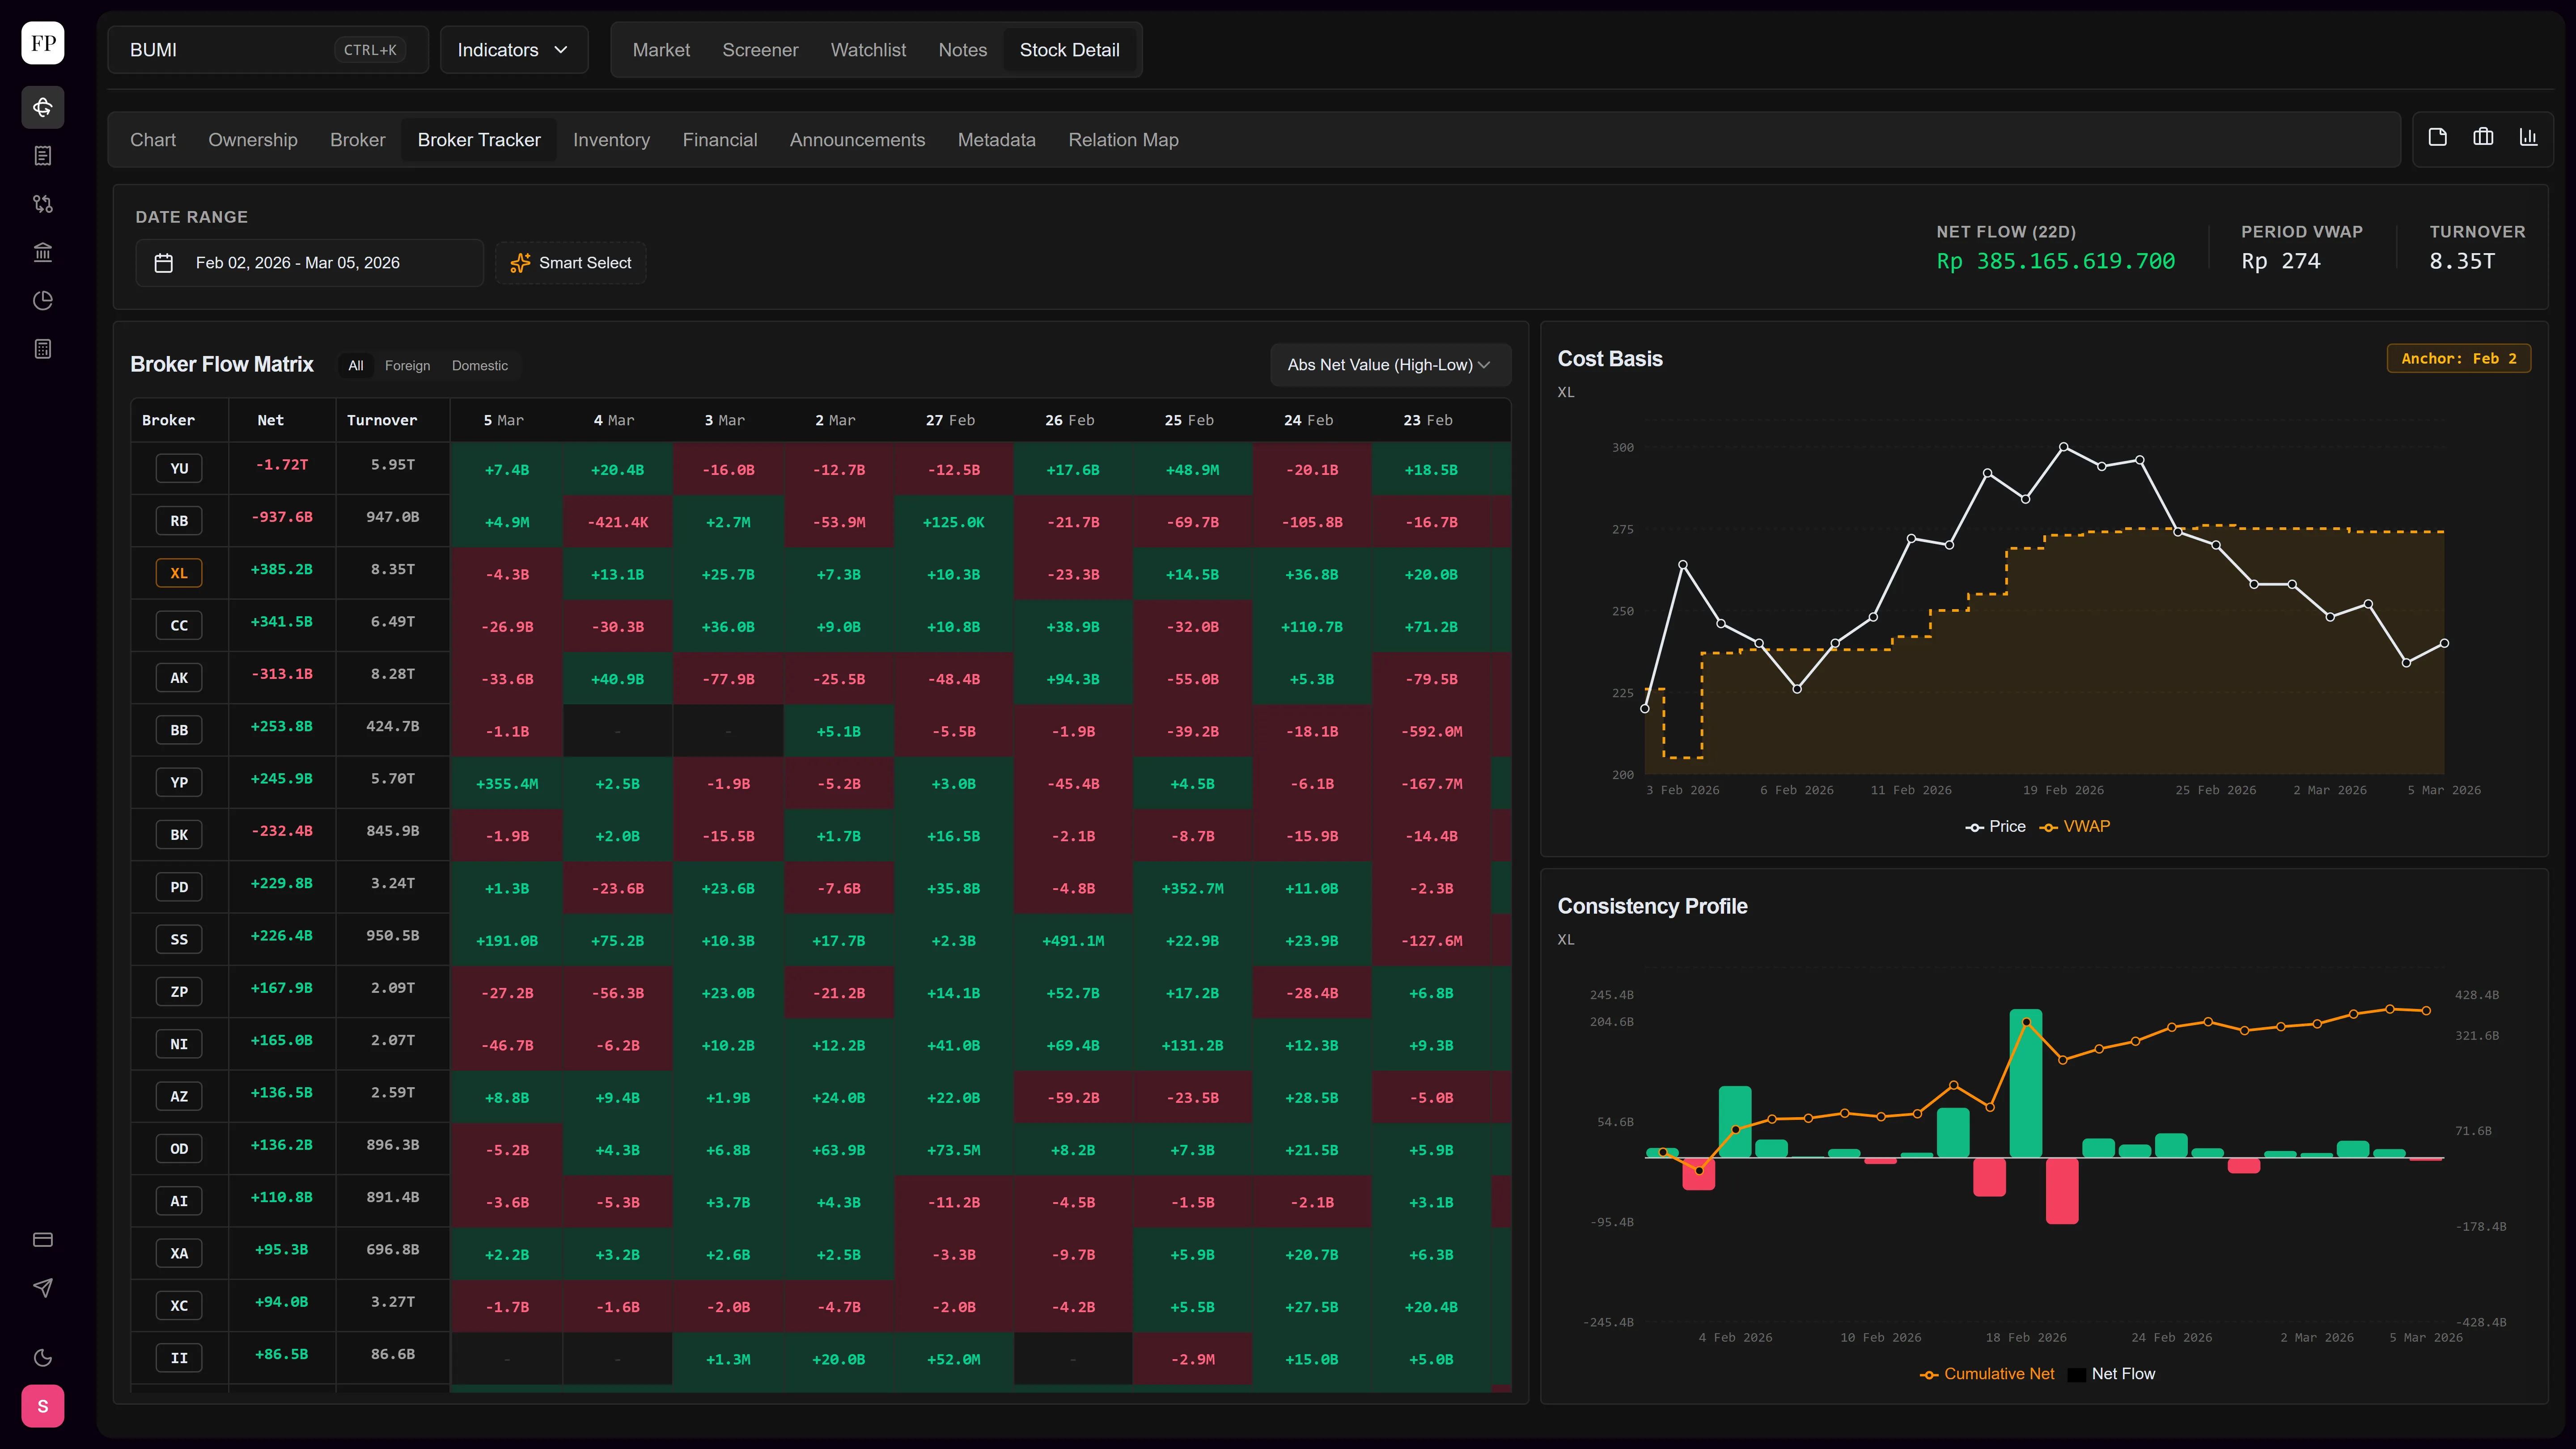
Task: Toggle the Cumulative Net legend series
Action: (1987, 1374)
